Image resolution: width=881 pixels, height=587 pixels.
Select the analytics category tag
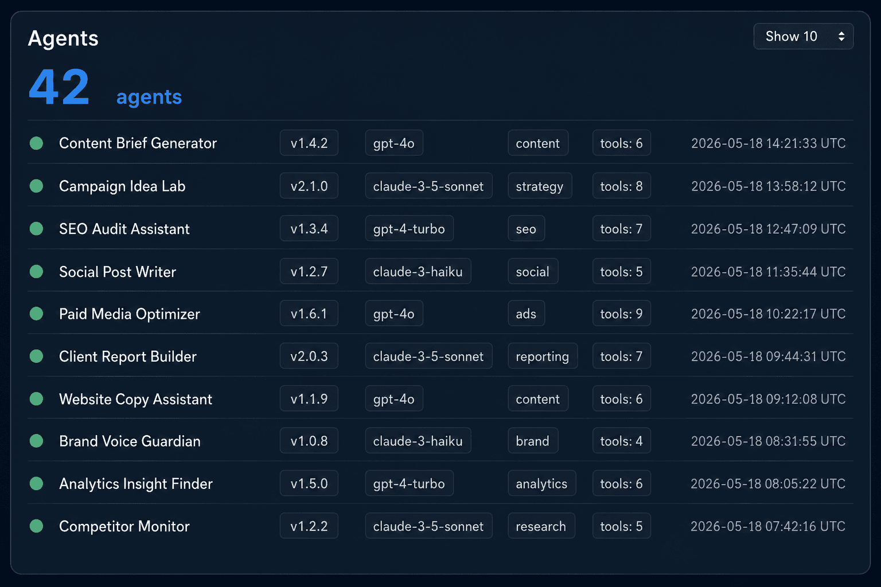coord(542,483)
